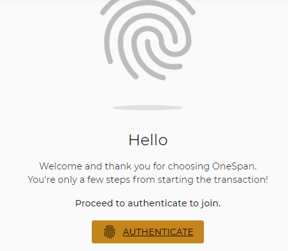This screenshot has width=288, height=251.
Task: Click the word "you" before "for choosing"
Action: [142, 167]
